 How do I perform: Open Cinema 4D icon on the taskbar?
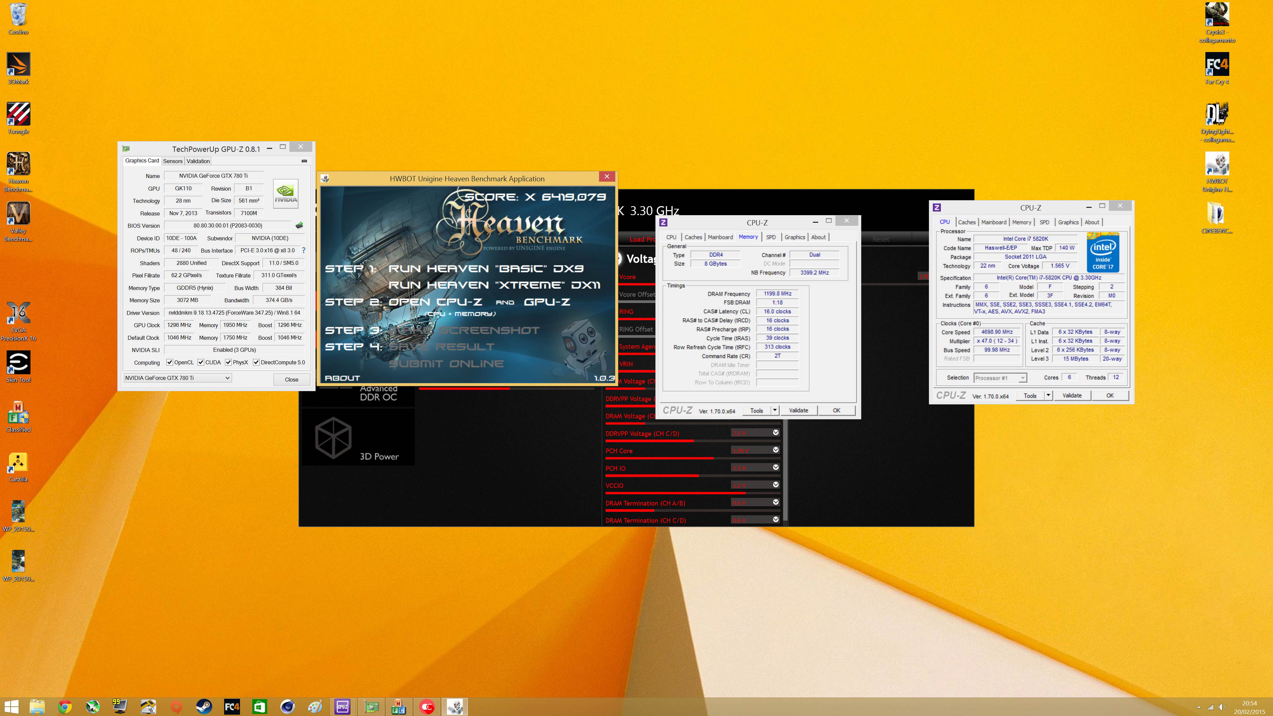287,707
